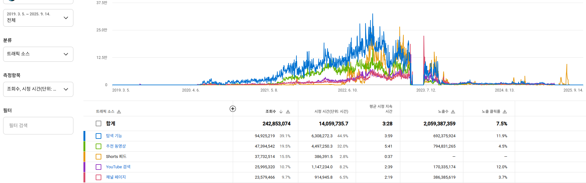Click the plus icon to add a metric column
The height and width of the screenshot is (183, 586).
coord(233,109)
